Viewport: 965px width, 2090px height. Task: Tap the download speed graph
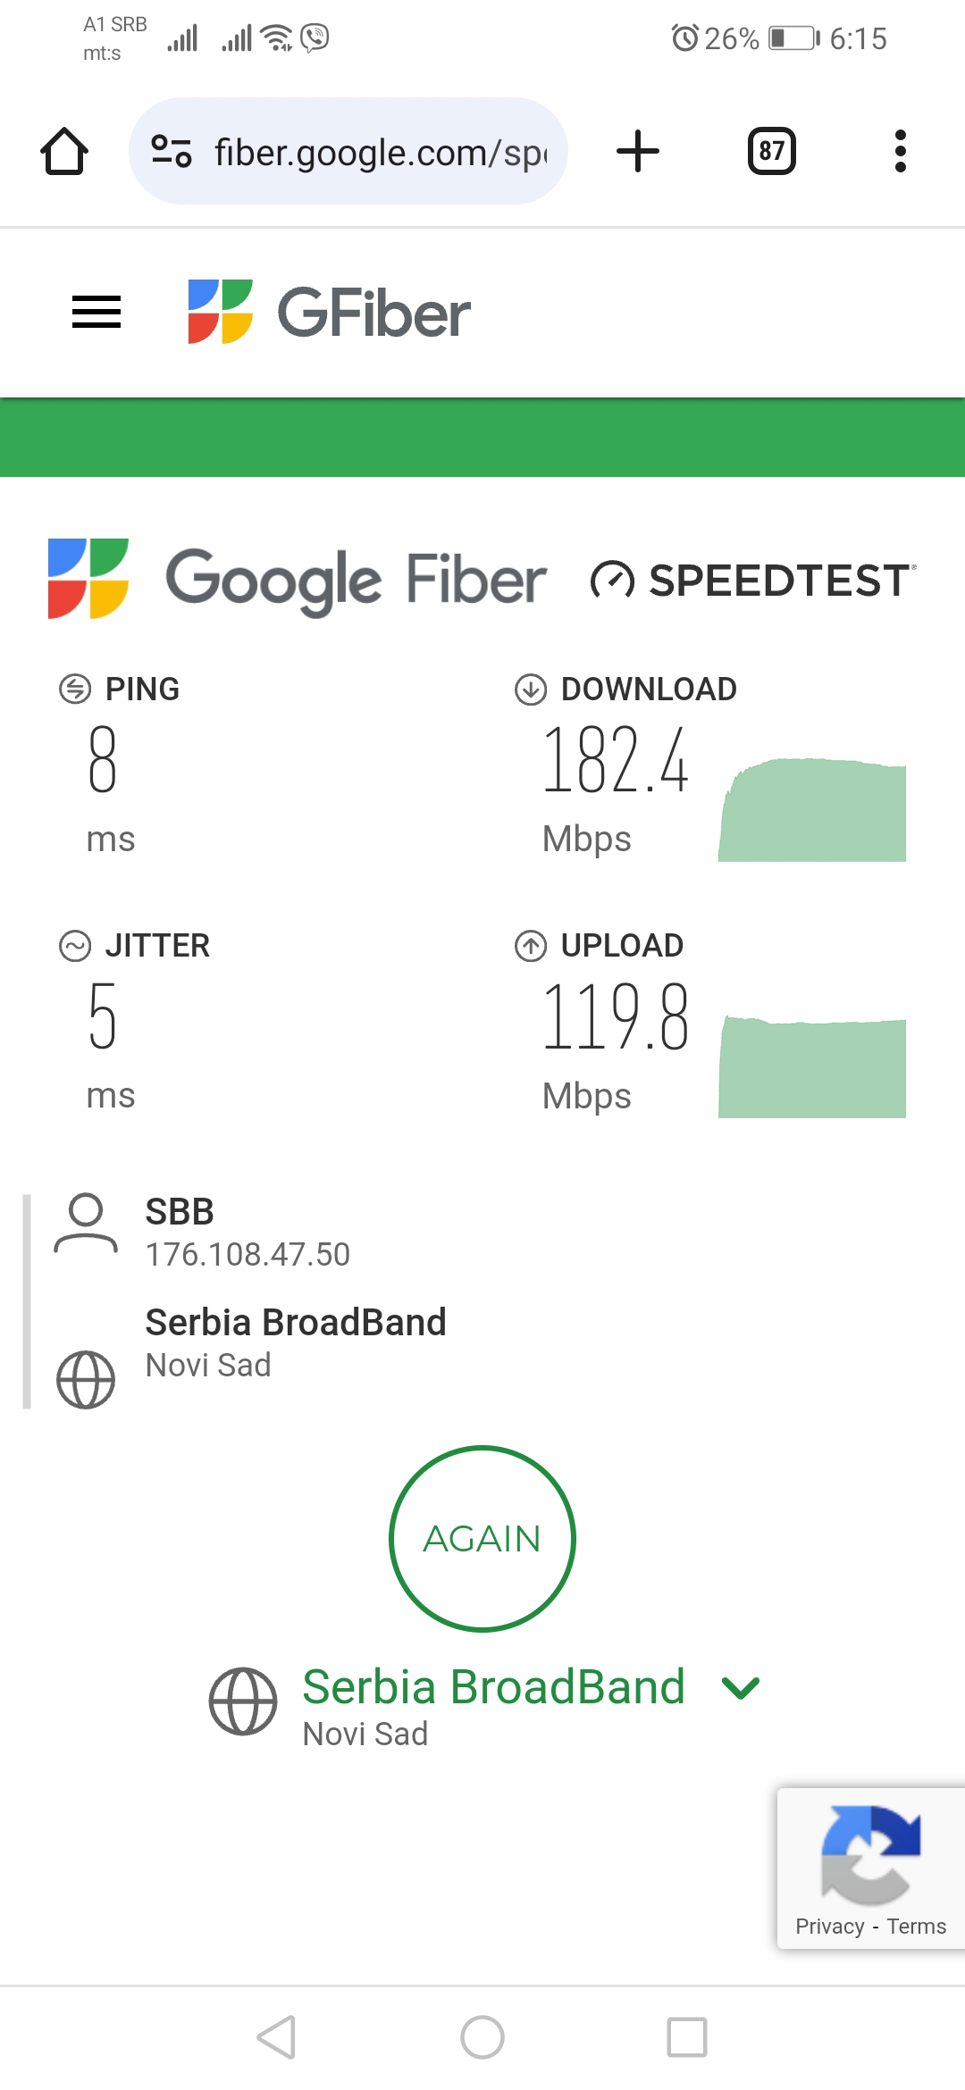click(812, 811)
